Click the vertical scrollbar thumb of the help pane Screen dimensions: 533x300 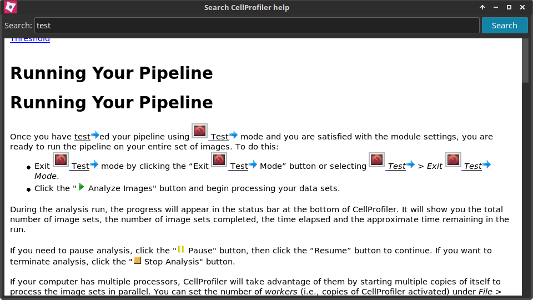click(526, 60)
